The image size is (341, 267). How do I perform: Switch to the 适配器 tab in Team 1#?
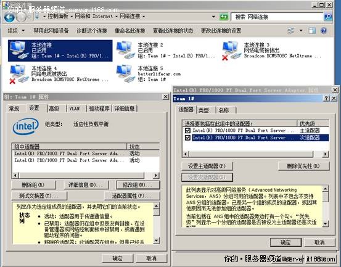(x=186, y=110)
